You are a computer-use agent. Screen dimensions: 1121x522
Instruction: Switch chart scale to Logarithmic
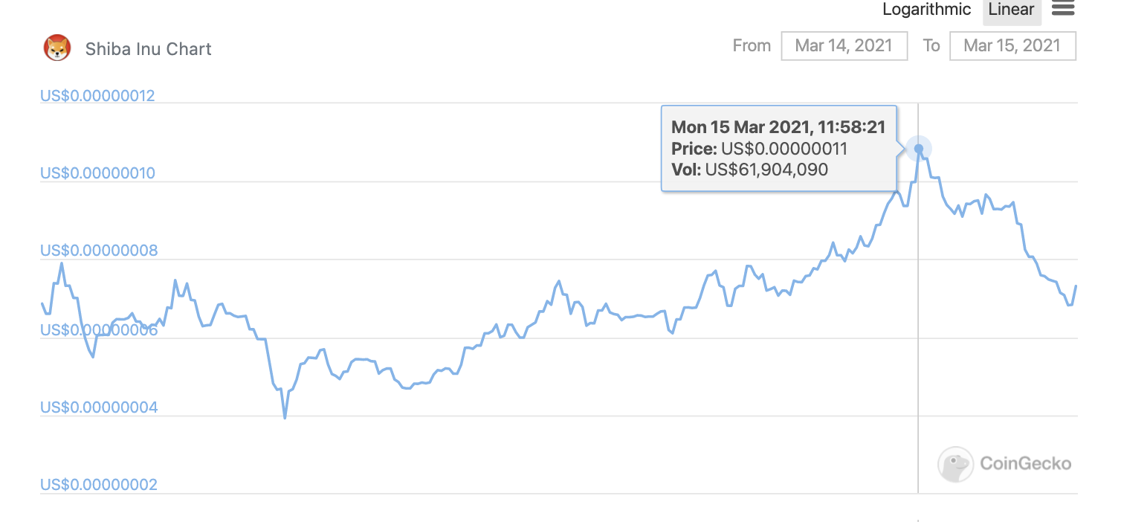pyautogui.click(x=926, y=10)
